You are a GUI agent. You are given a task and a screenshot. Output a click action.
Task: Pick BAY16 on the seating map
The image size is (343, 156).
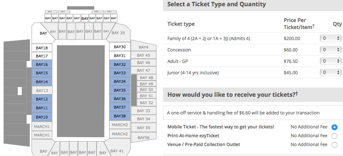pyautogui.click(x=42, y=64)
